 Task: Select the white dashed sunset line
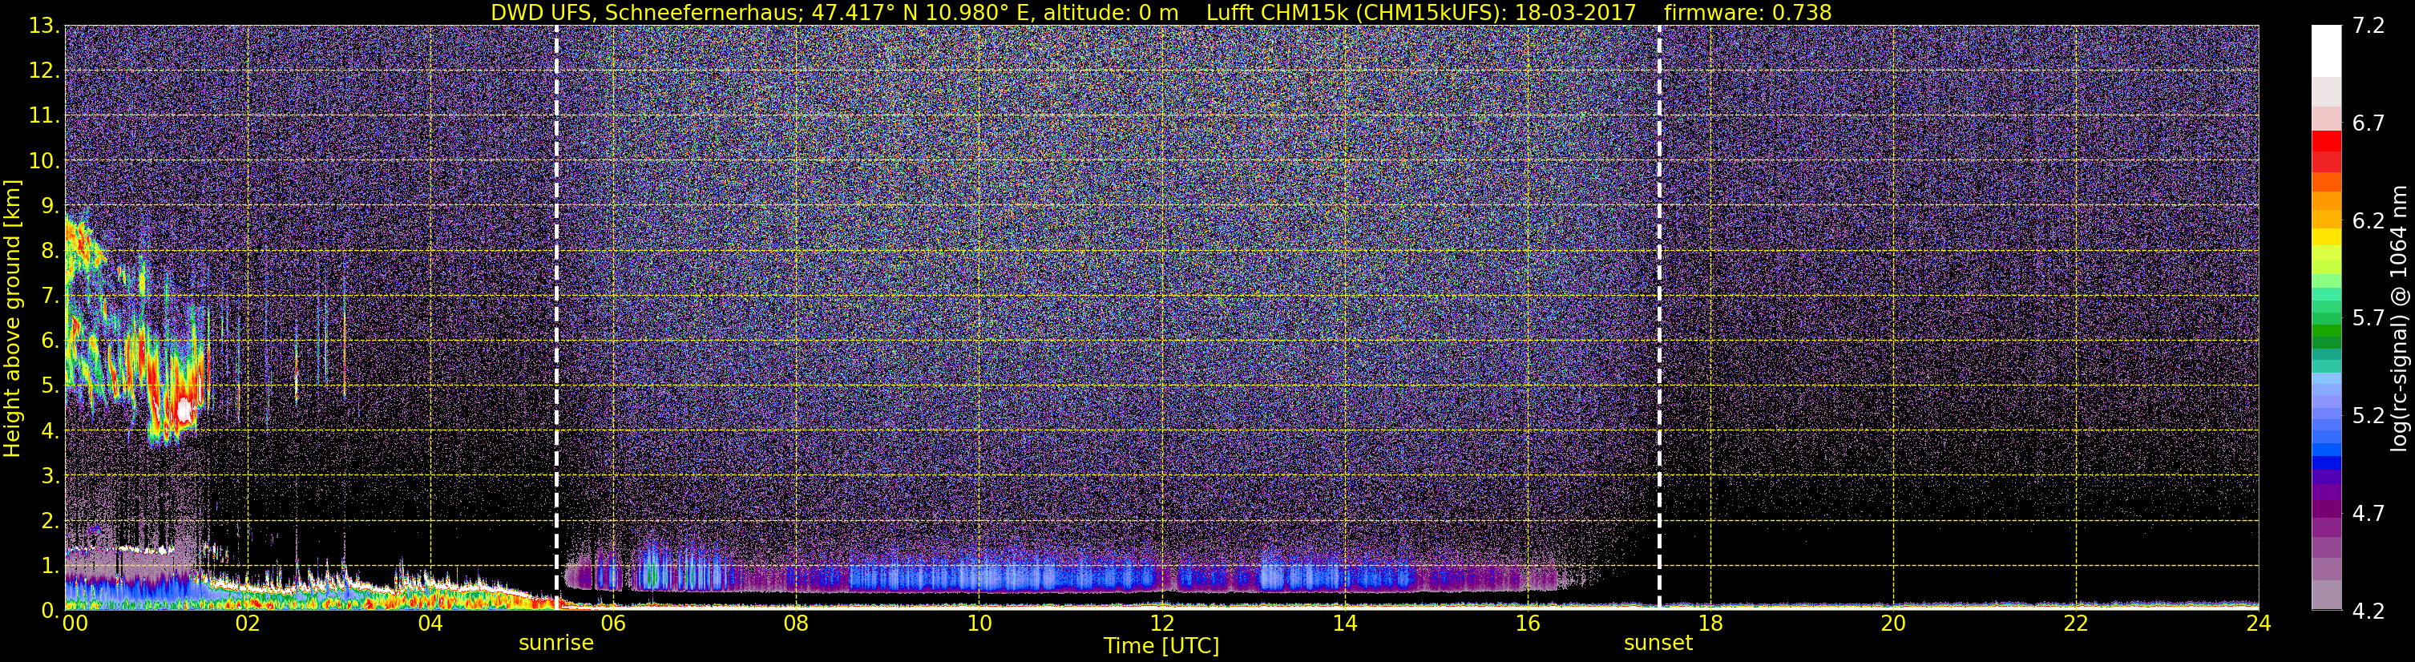[x=1659, y=317]
